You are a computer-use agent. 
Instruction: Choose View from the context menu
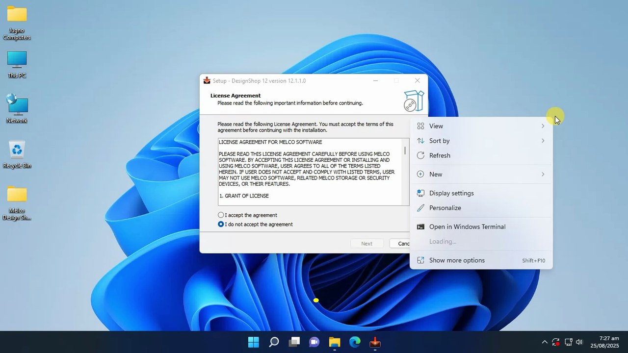tap(481, 126)
